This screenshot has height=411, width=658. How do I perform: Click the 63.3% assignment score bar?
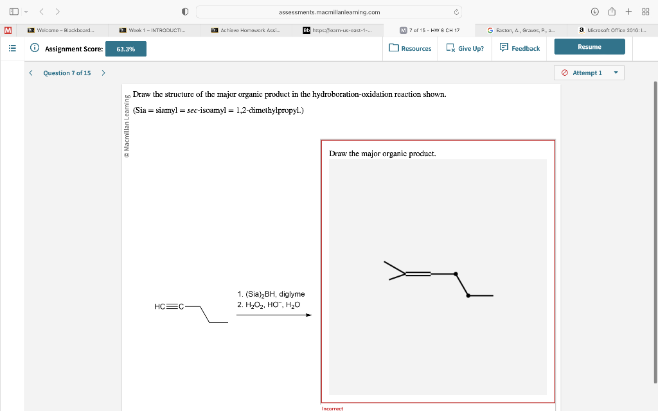coord(125,48)
